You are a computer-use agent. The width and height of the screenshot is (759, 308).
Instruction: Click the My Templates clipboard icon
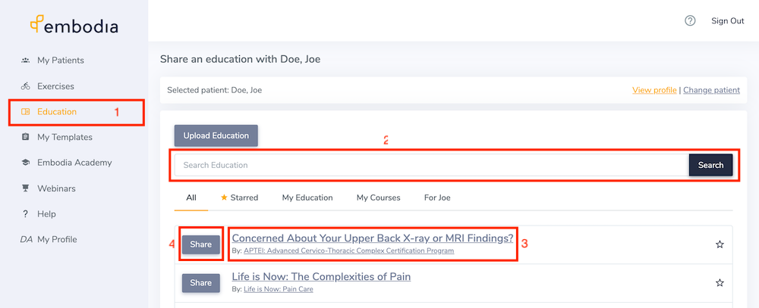coord(26,137)
